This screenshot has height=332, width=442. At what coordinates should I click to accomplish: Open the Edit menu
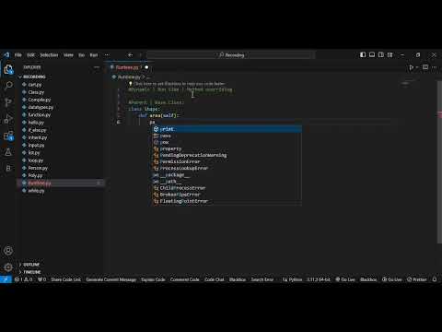pyautogui.click(x=30, y=55)
